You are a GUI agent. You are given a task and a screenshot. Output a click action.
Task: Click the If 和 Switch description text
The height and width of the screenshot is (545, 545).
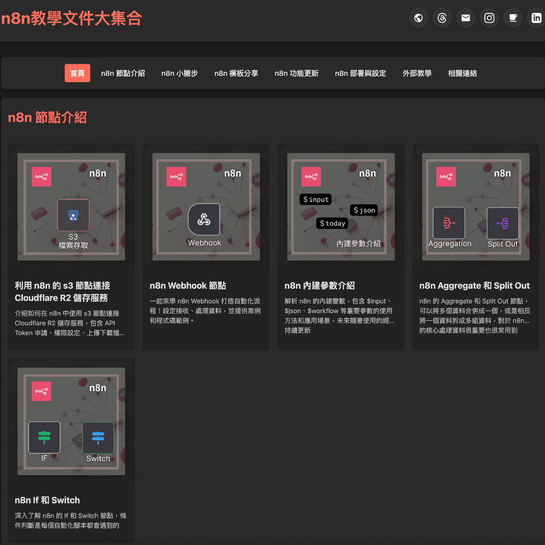tap(71, 520)
